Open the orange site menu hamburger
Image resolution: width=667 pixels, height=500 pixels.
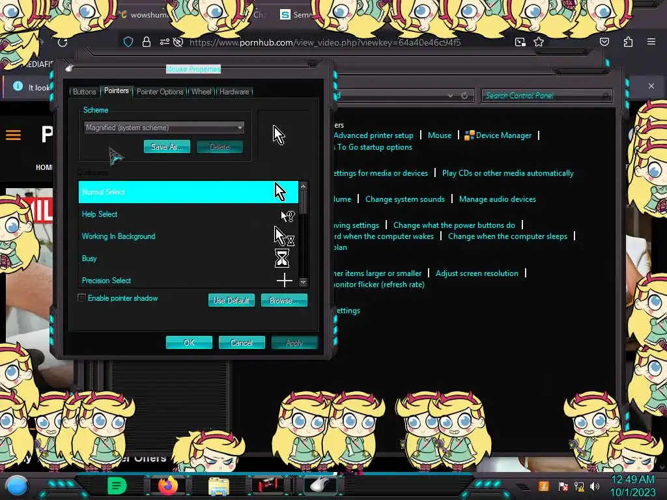pyautogui.click(x=13, y=135)
